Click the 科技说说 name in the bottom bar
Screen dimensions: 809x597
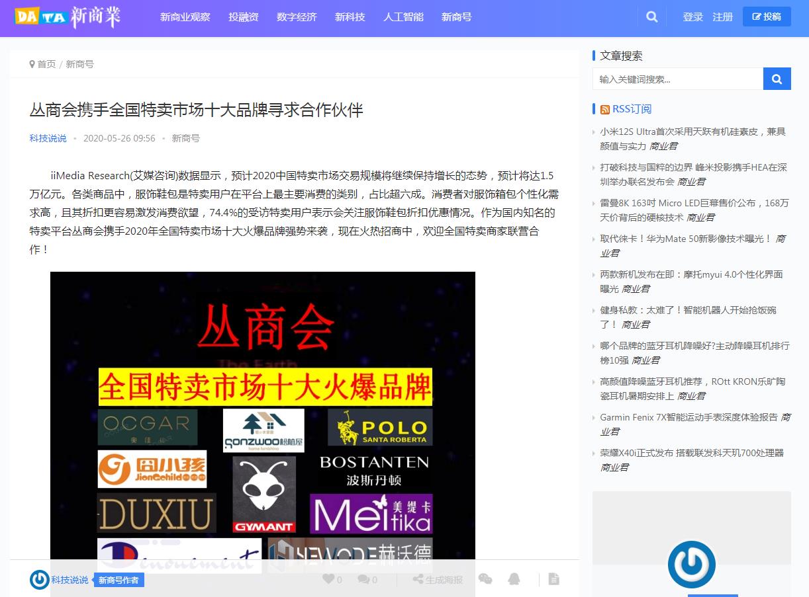point(70,580)
